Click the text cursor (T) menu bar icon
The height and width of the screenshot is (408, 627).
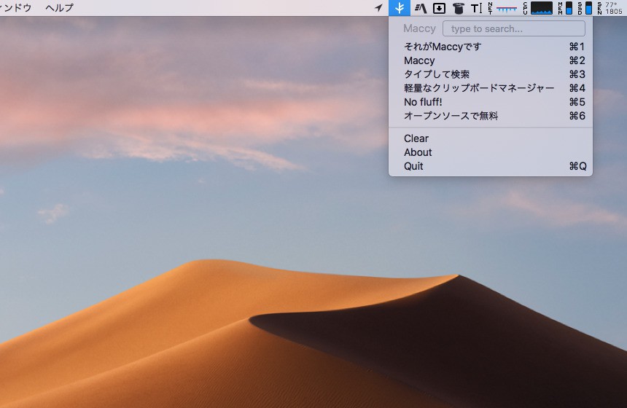coord(476,8)
